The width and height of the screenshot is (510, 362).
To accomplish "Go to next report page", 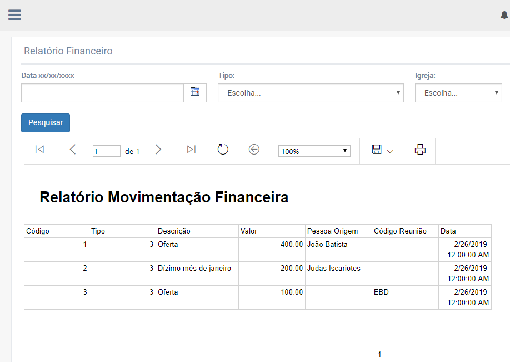I will click(x=158, y=150).
